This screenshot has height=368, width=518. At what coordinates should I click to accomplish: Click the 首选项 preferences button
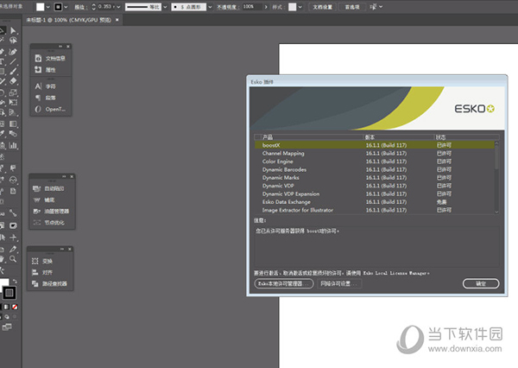[352, 7]
